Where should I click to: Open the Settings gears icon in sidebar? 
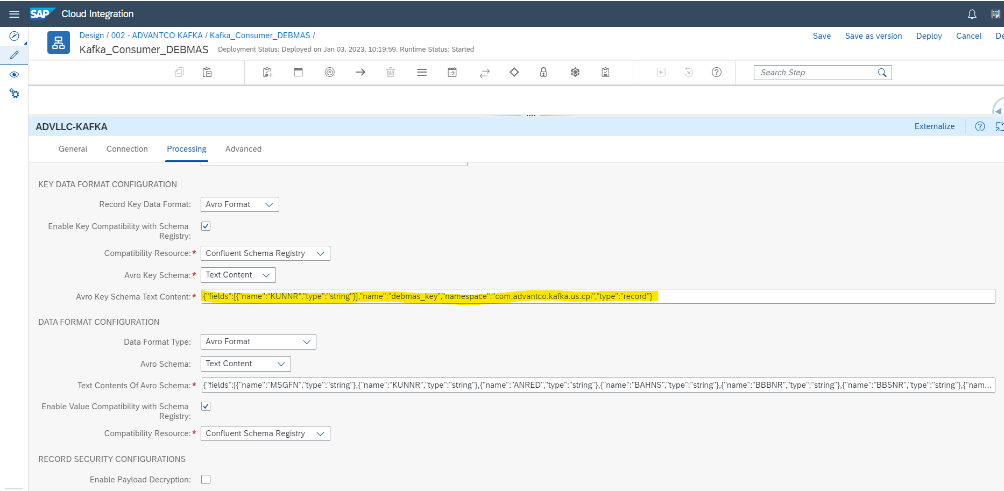pos(15,94)
